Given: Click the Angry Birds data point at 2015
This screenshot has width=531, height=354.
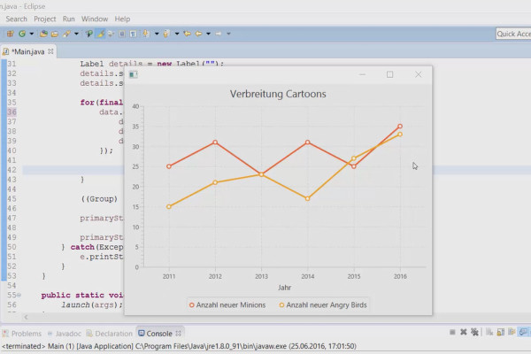Looking at the screenshot, I should pyautogui.click(x=353, y=158).
